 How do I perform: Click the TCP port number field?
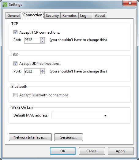point(32,40)
